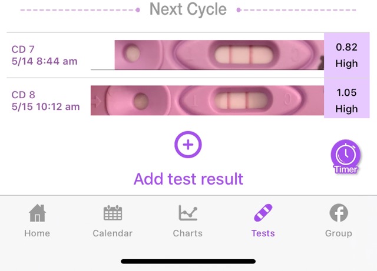The image size is (377, 271).
Task: Tap the Next Cycle header
Action: [188, 9]
